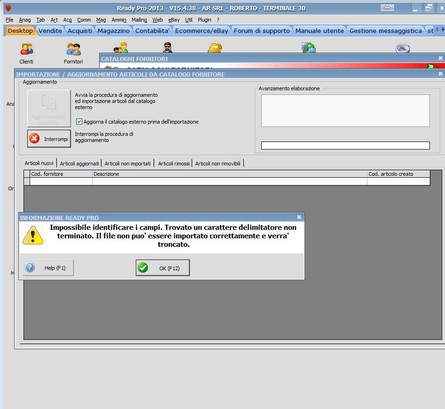
Task: Click the double-arrow button in title bar
Action: click(x=387, y=8)
